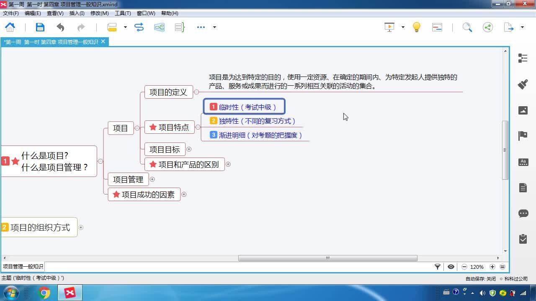536x301 pixels.
Task: Open the Format brush panel
Action: pyautogui.click(x=523, y=84)
